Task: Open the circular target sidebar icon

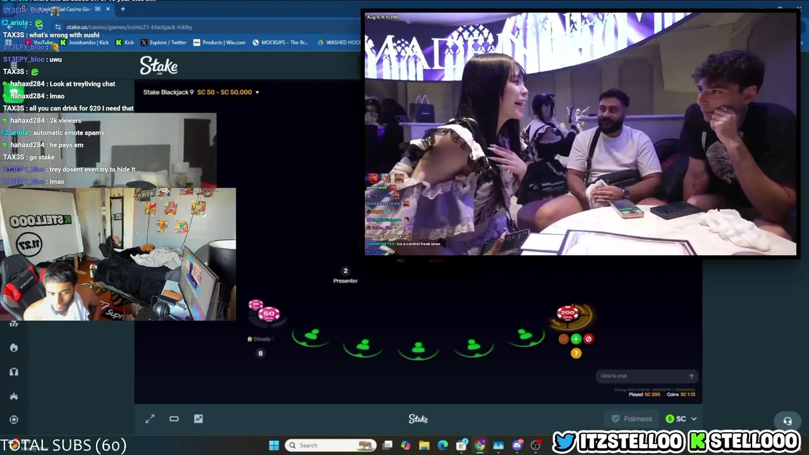Action: click(14, 419)
